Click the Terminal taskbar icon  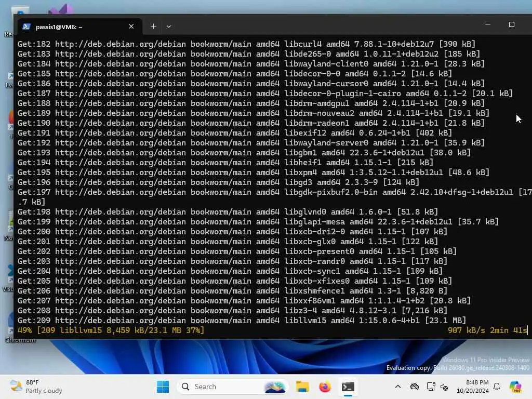click(348, 387)
